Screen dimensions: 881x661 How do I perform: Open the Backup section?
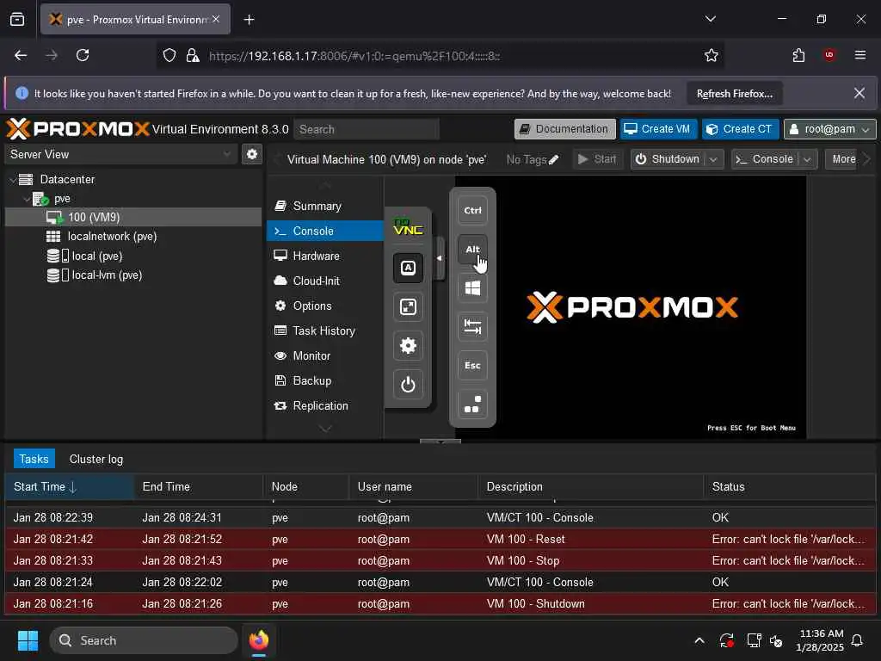(324, 380)
